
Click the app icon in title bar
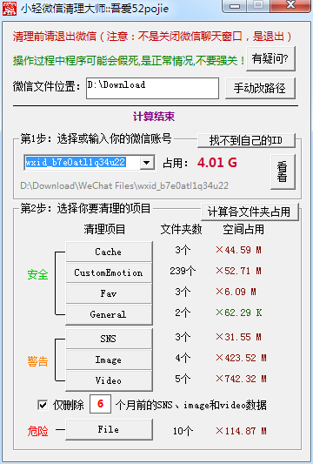(x=10, y=9)
